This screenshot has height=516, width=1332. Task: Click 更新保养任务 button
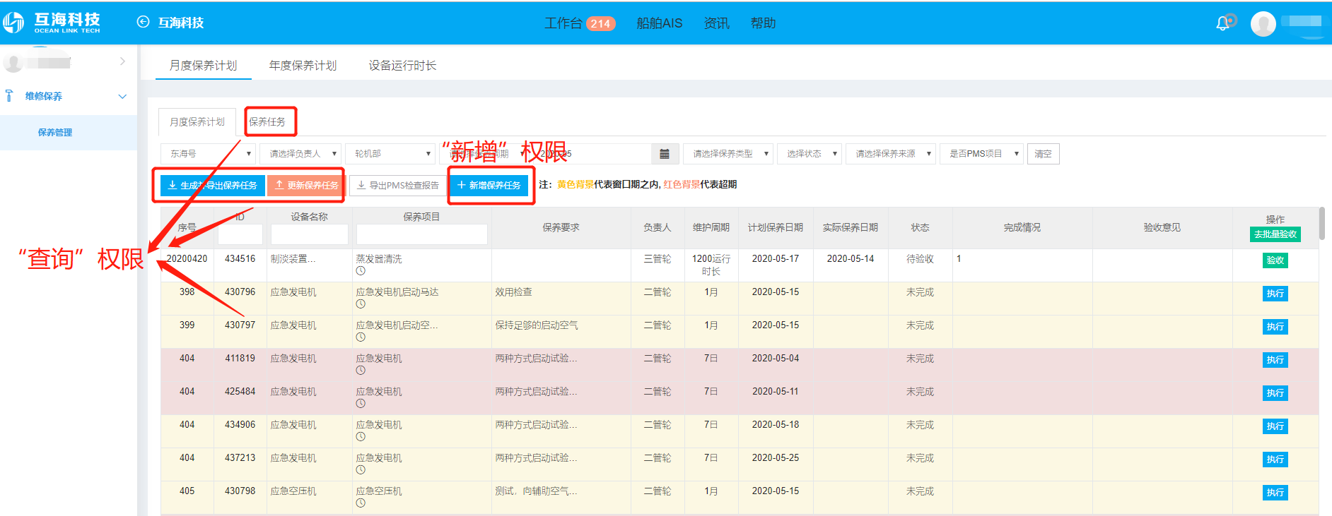pyautogui.click(x=306, y=185)
